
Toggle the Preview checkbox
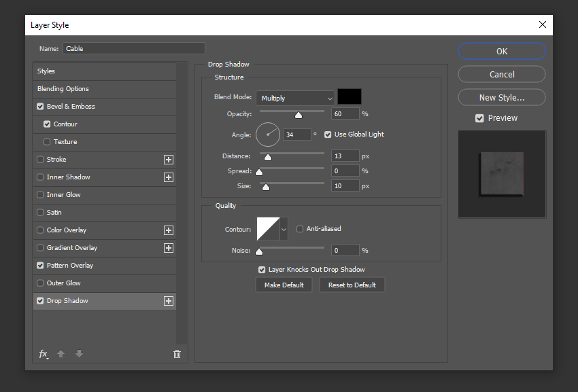point(479,118)
